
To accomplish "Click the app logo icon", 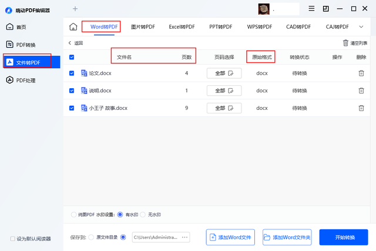I will coord(9,11).
